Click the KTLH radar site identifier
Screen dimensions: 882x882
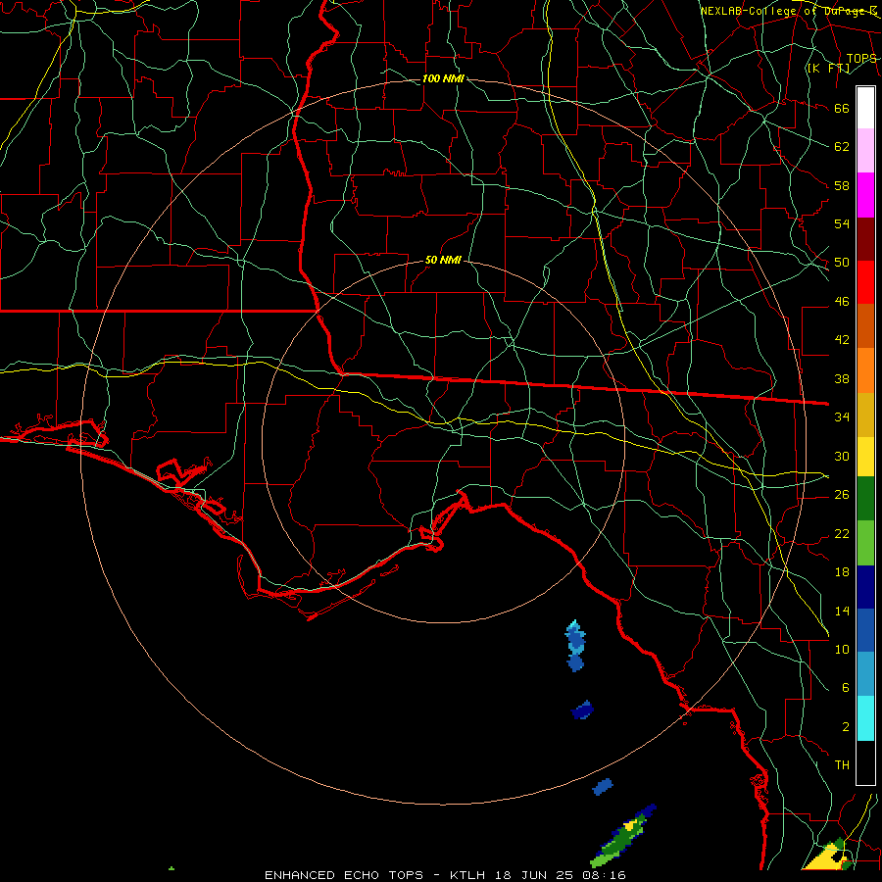pyautogui.click(x=466, y=875)
